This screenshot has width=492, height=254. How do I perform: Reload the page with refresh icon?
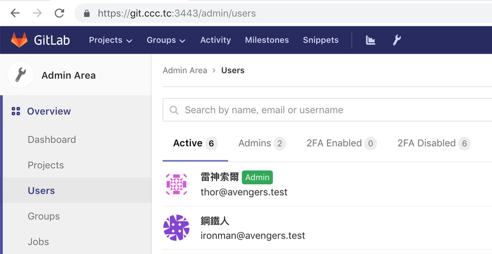59,13
